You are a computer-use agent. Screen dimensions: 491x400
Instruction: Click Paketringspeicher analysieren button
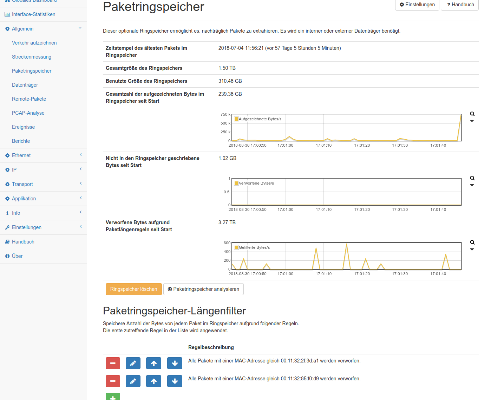pyautogui.click(x=203, y=289)
